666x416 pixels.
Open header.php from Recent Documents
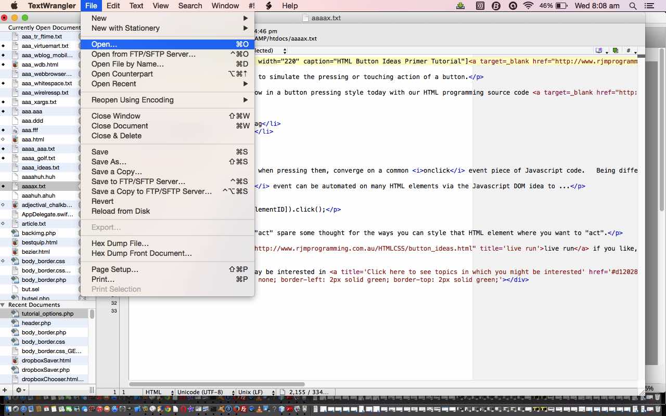(36, 323)
